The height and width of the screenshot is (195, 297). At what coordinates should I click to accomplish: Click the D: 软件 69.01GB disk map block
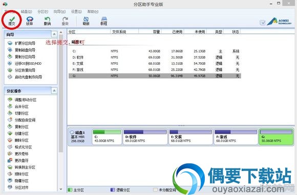145,137
